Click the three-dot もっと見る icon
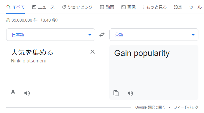 coord(144,7)
